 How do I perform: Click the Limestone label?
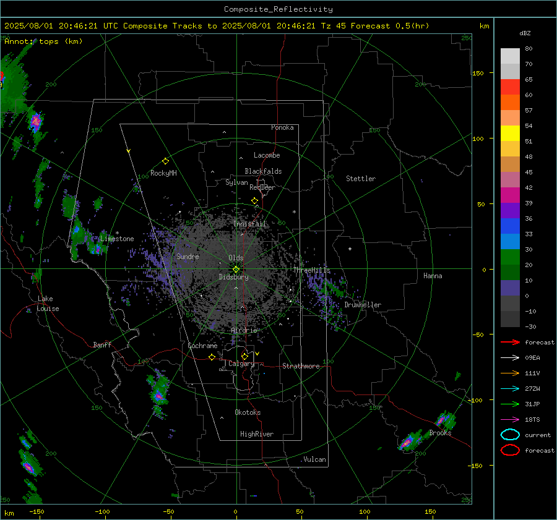(x=117, y=239)
